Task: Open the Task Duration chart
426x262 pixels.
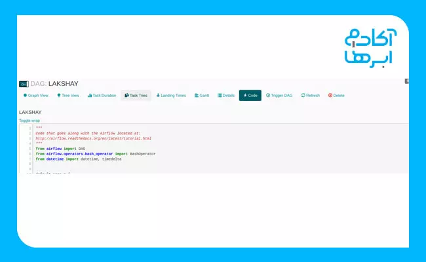Action: pos(102,96)
